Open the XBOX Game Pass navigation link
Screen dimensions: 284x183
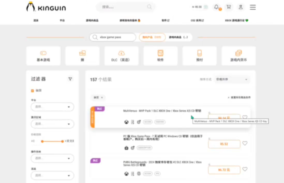coord(237,20)
